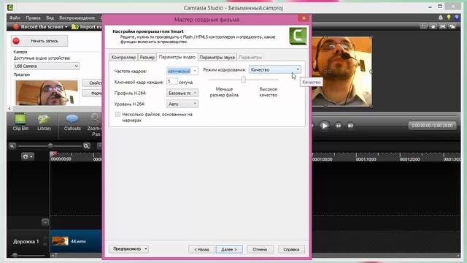This screenshot has width=467, height=263.
Task: Click the left scroll arrow under camera preview
Action: coord(9,109)
